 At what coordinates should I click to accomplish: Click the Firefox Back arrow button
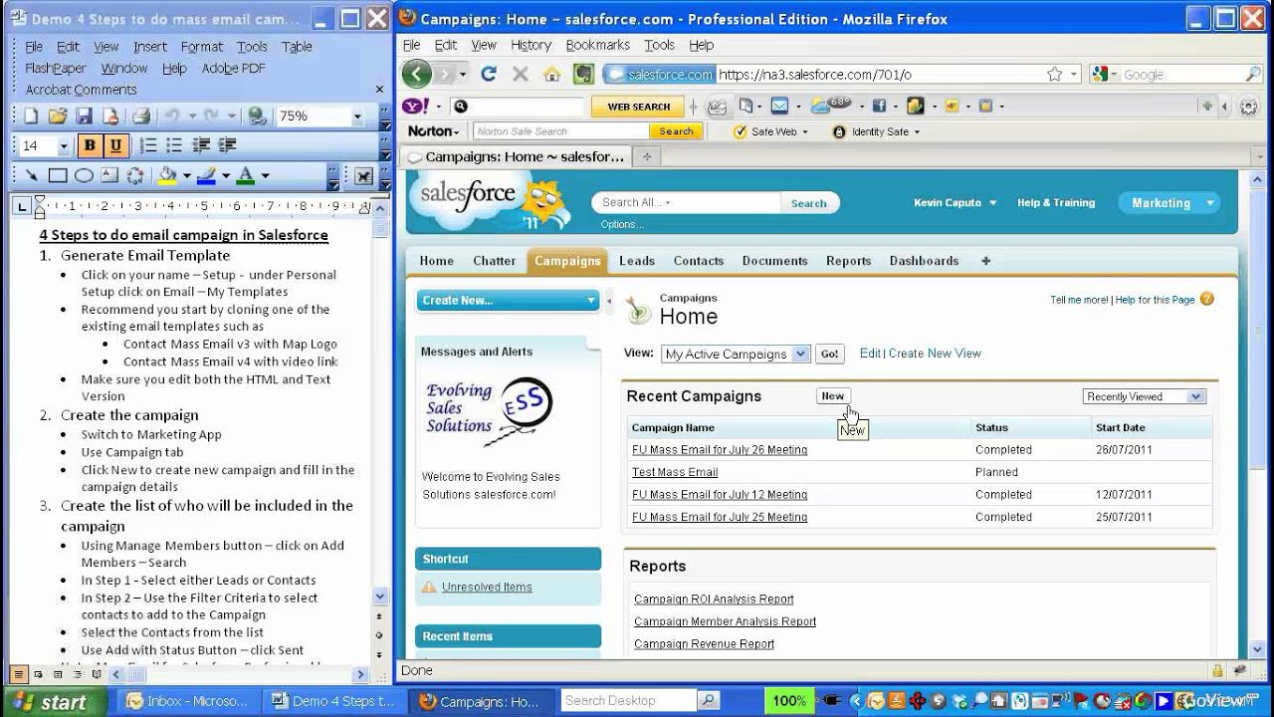(416, 74)
